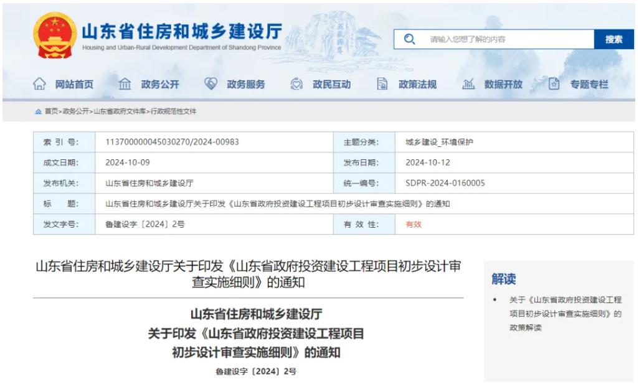Go to 专题专栏 section
Image resolution: width=639 pixels, height=387 pixels.
(x=589, y=85)
